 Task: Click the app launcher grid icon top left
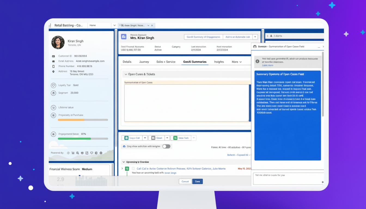click(x=50, y=25)
